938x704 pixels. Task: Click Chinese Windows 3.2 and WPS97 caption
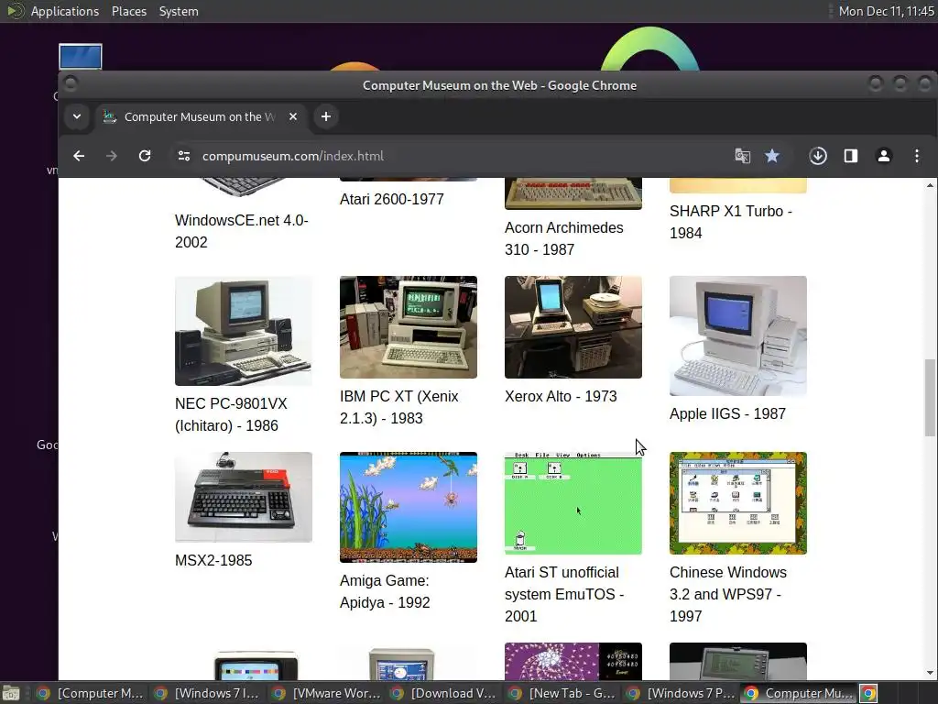[728, 594]
